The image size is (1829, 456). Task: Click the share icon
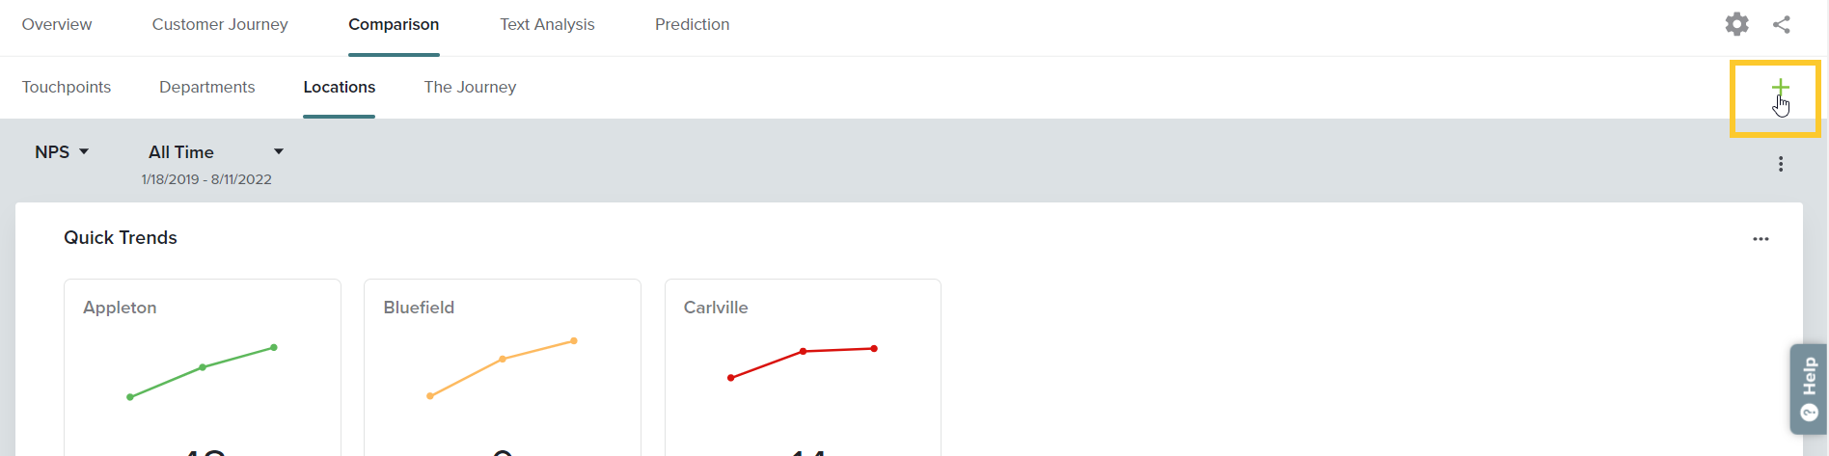point(1782,24)
